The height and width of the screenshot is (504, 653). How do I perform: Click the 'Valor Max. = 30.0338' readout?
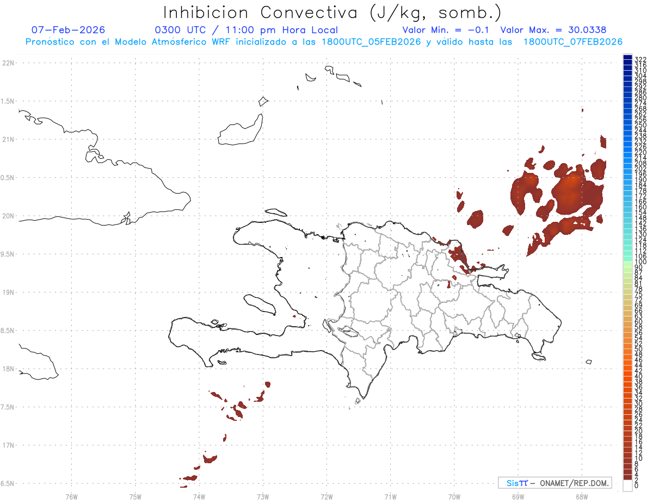pos(553,30)
